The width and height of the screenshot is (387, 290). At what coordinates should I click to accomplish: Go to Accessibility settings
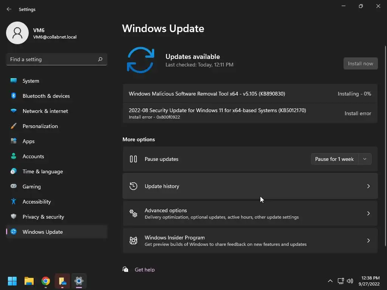tap(57, 202)
